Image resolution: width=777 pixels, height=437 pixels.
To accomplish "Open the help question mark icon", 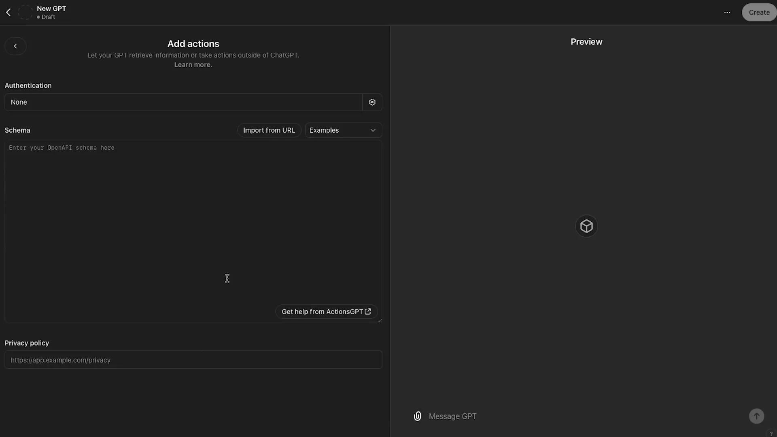I will [771, 434].
